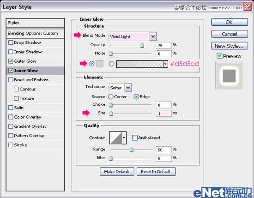Click the Opacity slider handle

tap(142, 46)
